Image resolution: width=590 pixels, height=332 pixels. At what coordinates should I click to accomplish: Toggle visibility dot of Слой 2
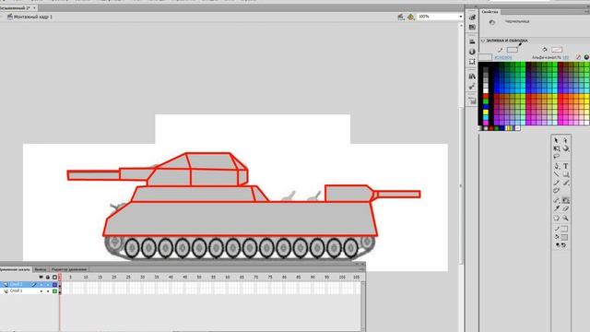[x=41, y=285]
